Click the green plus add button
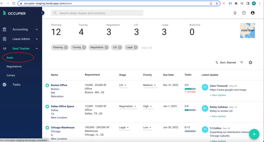This screenshot has width=264, height=142. [254, 134]
